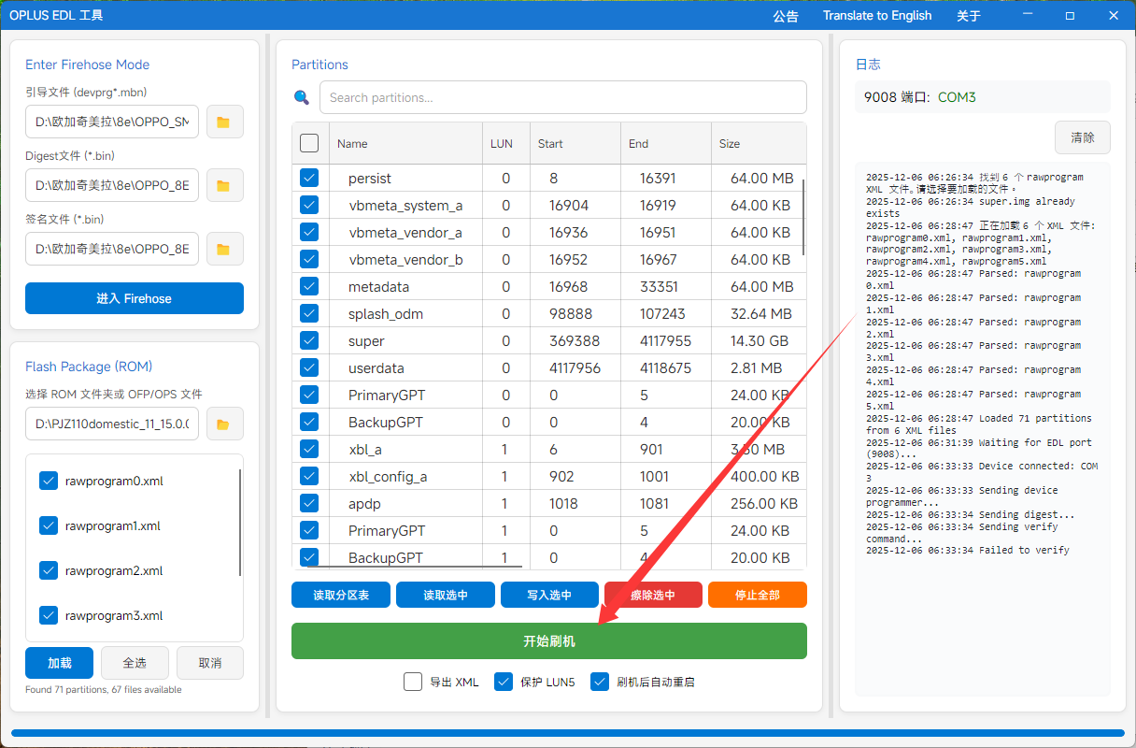Click folder icon beside Digest file field
This screenshot has width=1136, height=748.
click(x=224, y=185)
